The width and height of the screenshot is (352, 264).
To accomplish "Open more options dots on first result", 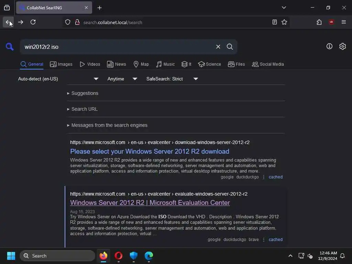I will [x=264, y=177].
